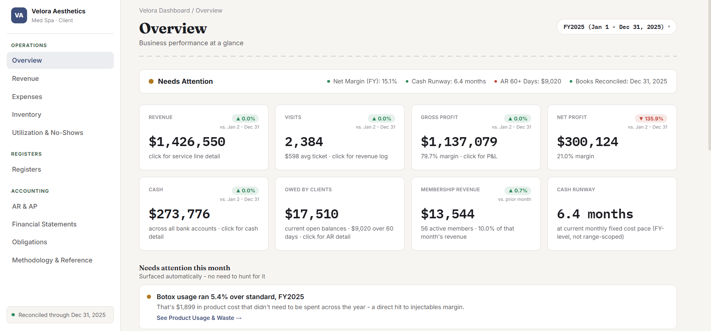Follow the See Product Usage & Waste link

point(199,318)
